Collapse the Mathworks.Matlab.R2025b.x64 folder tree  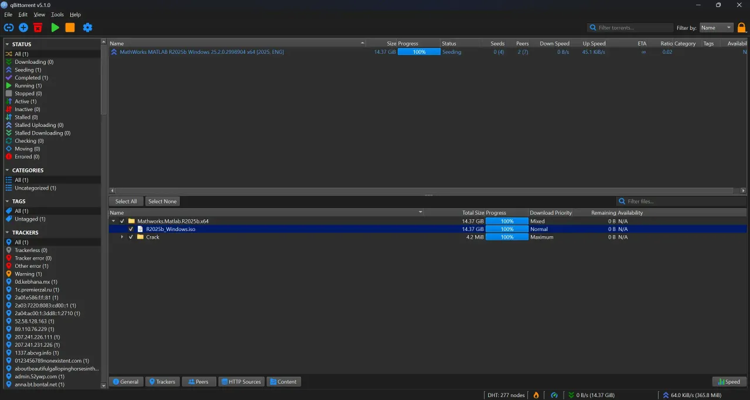[x=114, y=221]
